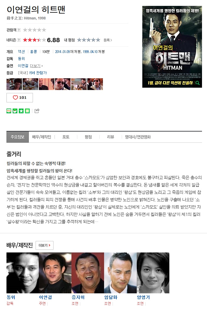Click the green cafe share icon

(x=15, y=111)
